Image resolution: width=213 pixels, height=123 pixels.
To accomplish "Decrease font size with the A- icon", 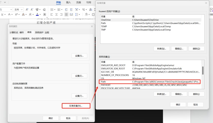I will 32,10.
